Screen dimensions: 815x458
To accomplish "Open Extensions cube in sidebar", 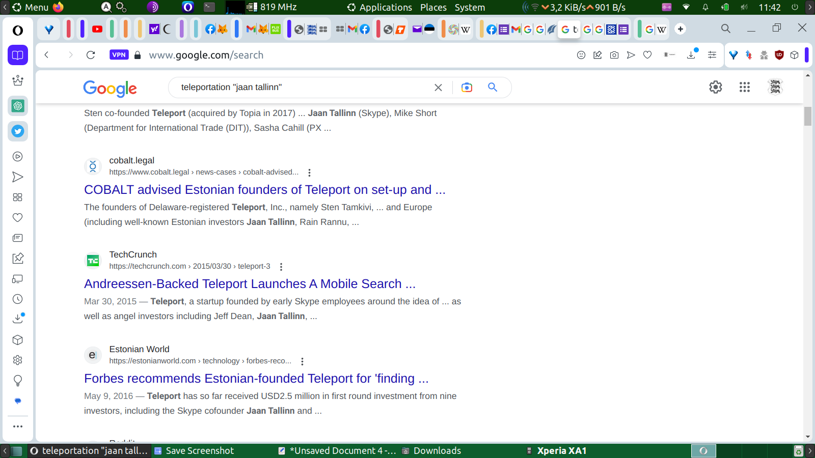I will [x=18, y=340].
